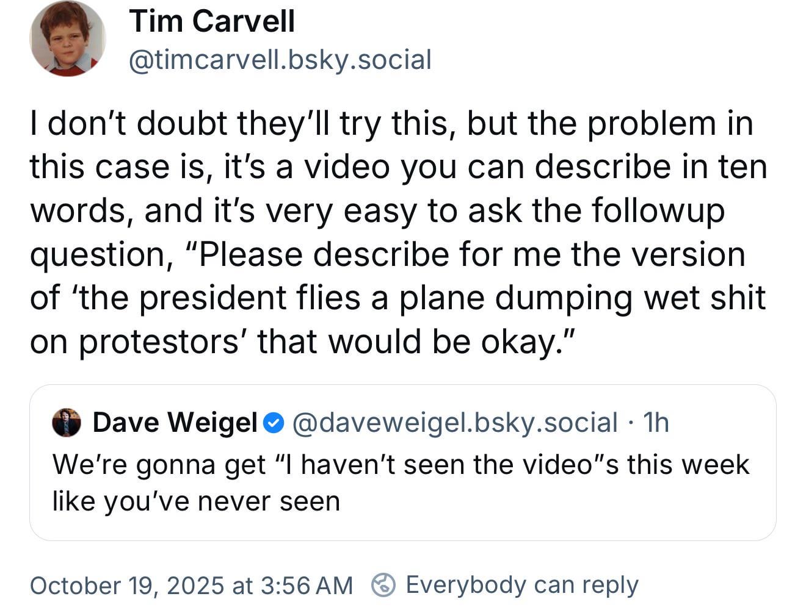Open Dave Weigel's name in quoted post
This screenshot has width=806, height=613.
click(x=175, y=423)
